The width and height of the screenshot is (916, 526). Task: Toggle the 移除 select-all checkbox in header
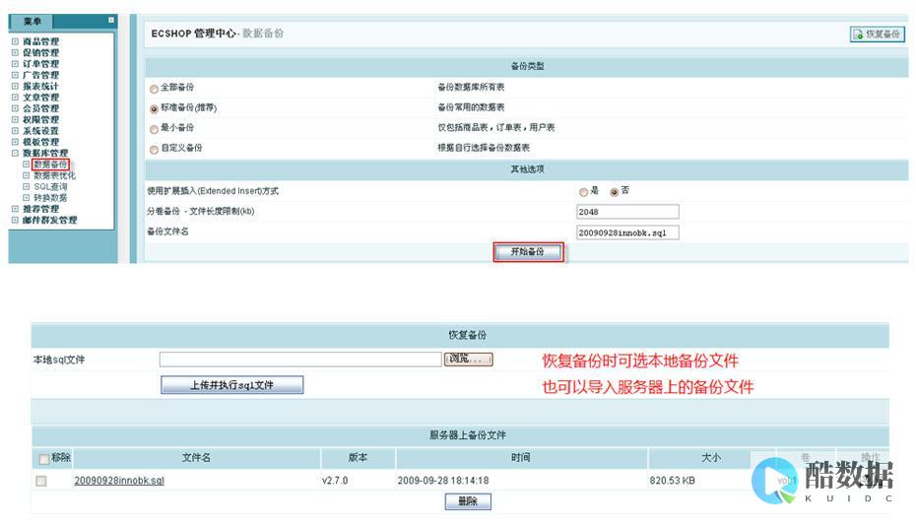(43, 459)
